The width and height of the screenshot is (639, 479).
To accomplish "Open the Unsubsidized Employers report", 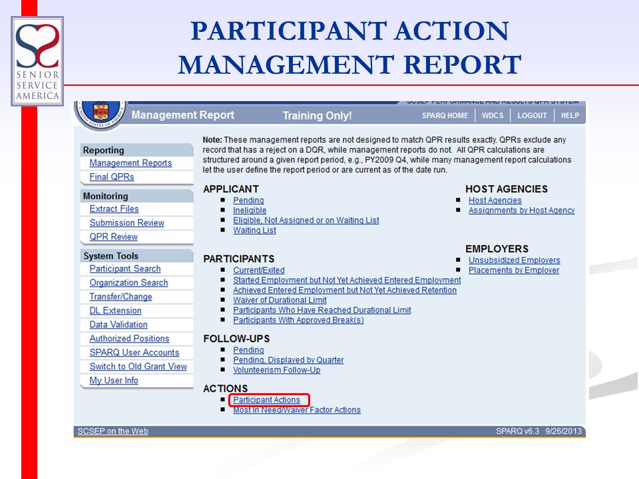I will (515, 260).
